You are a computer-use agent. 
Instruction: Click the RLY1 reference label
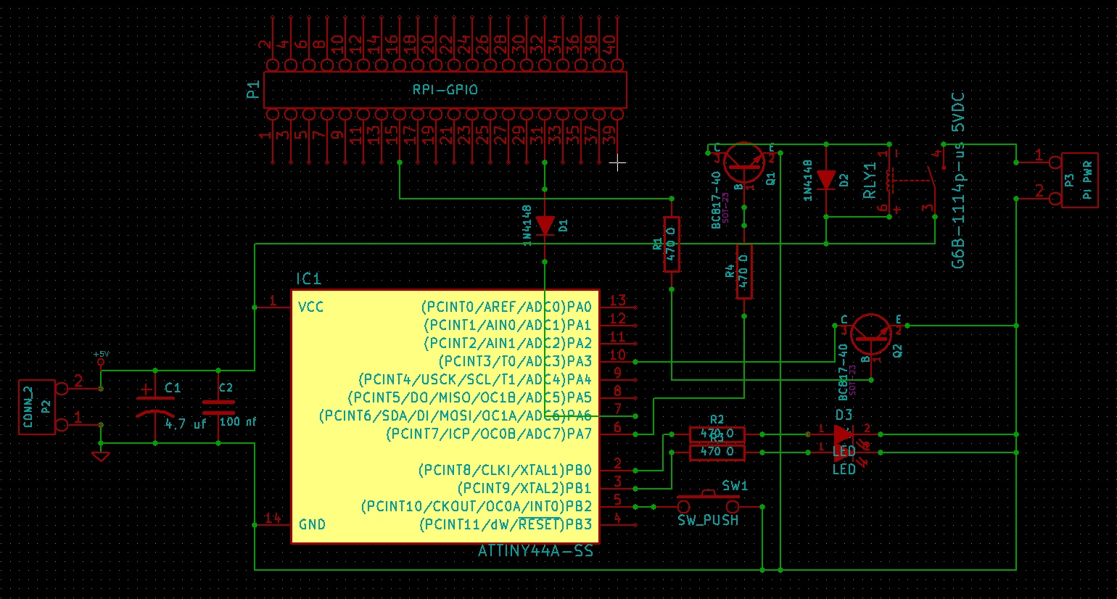pyautogui.click(x=870, y=181)
